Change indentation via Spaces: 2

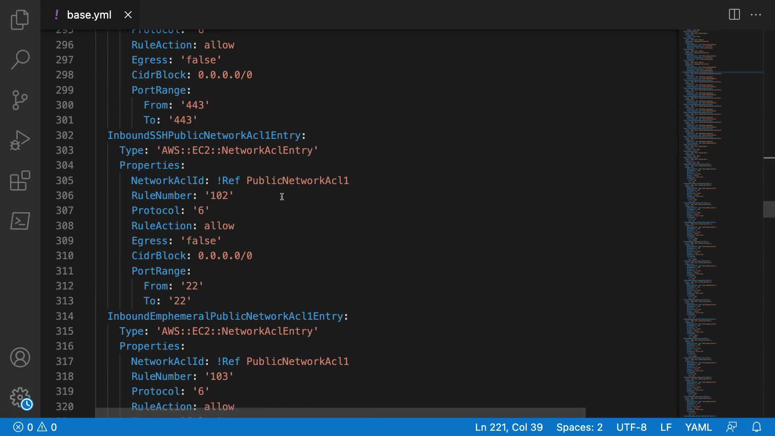[579, 427]
